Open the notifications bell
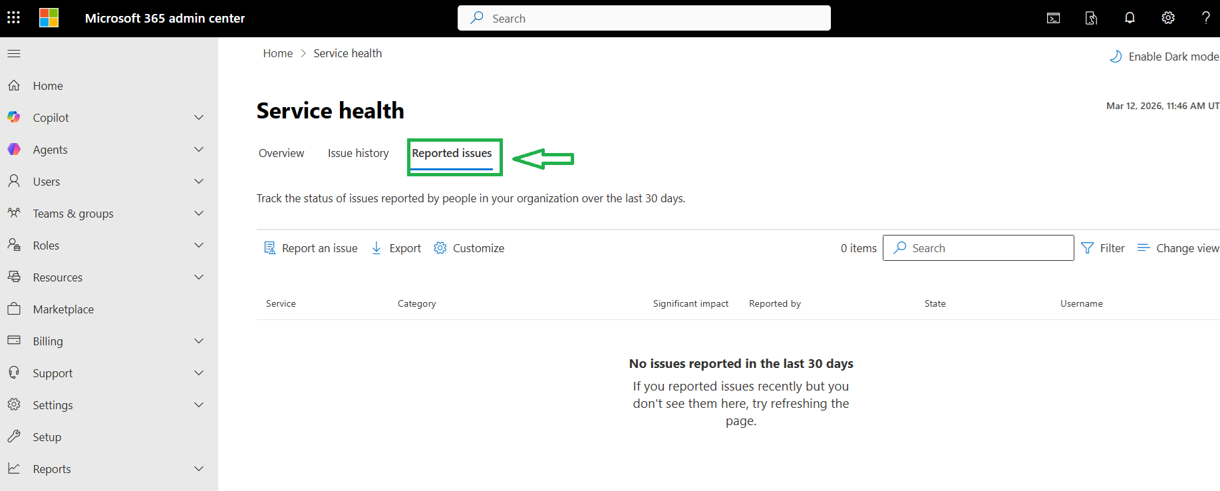This screenshot has width=1220, height=491. tap(1130, 18)
